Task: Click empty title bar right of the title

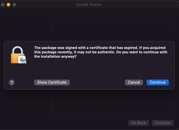Action: coord(140,5)
